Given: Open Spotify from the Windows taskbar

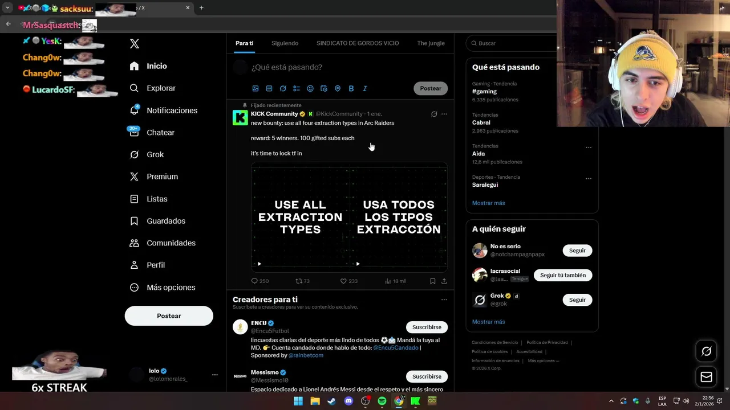Looking at the screenshot, I should 382,401.
